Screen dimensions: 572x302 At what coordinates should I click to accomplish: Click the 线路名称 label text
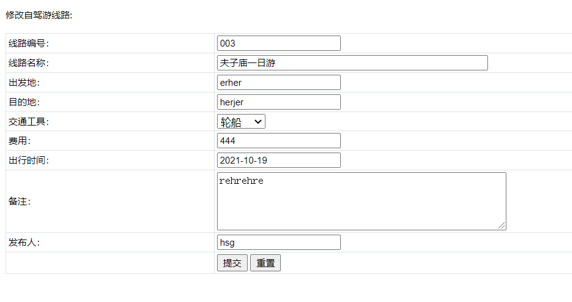click(x=28, y=63)
